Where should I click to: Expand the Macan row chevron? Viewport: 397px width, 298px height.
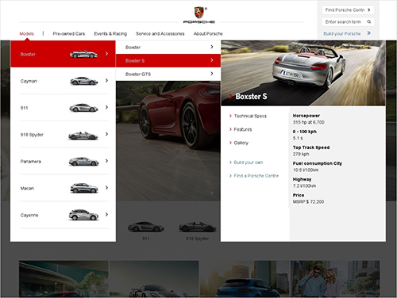[106, 188]
